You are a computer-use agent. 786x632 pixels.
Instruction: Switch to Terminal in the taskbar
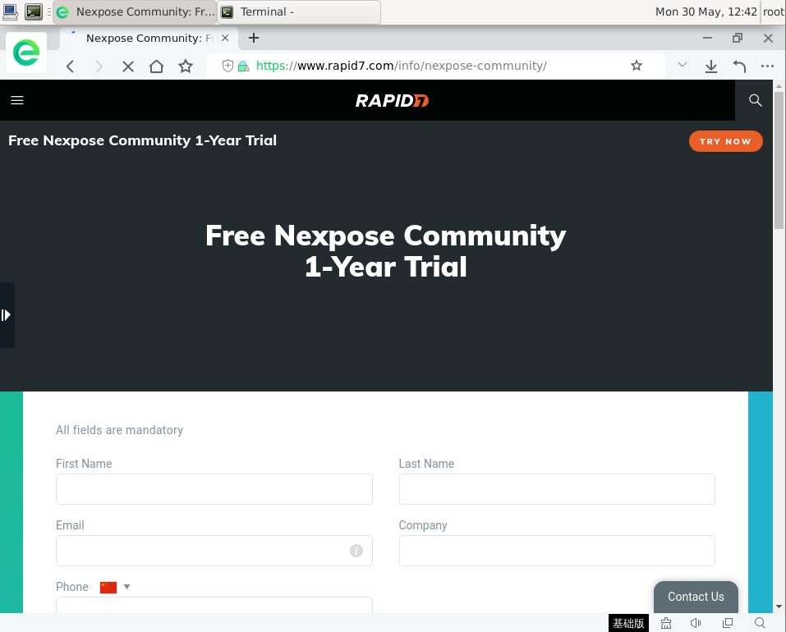click(299, 12)
